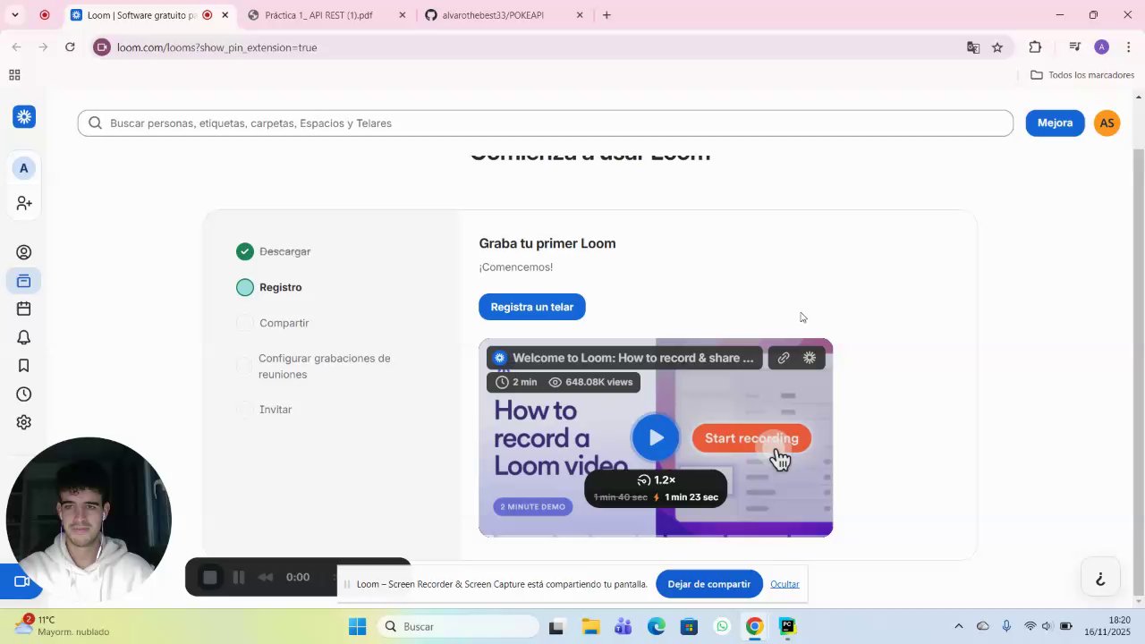Click the address bar URL
1145x644 pixels.
tap(216, 47)
